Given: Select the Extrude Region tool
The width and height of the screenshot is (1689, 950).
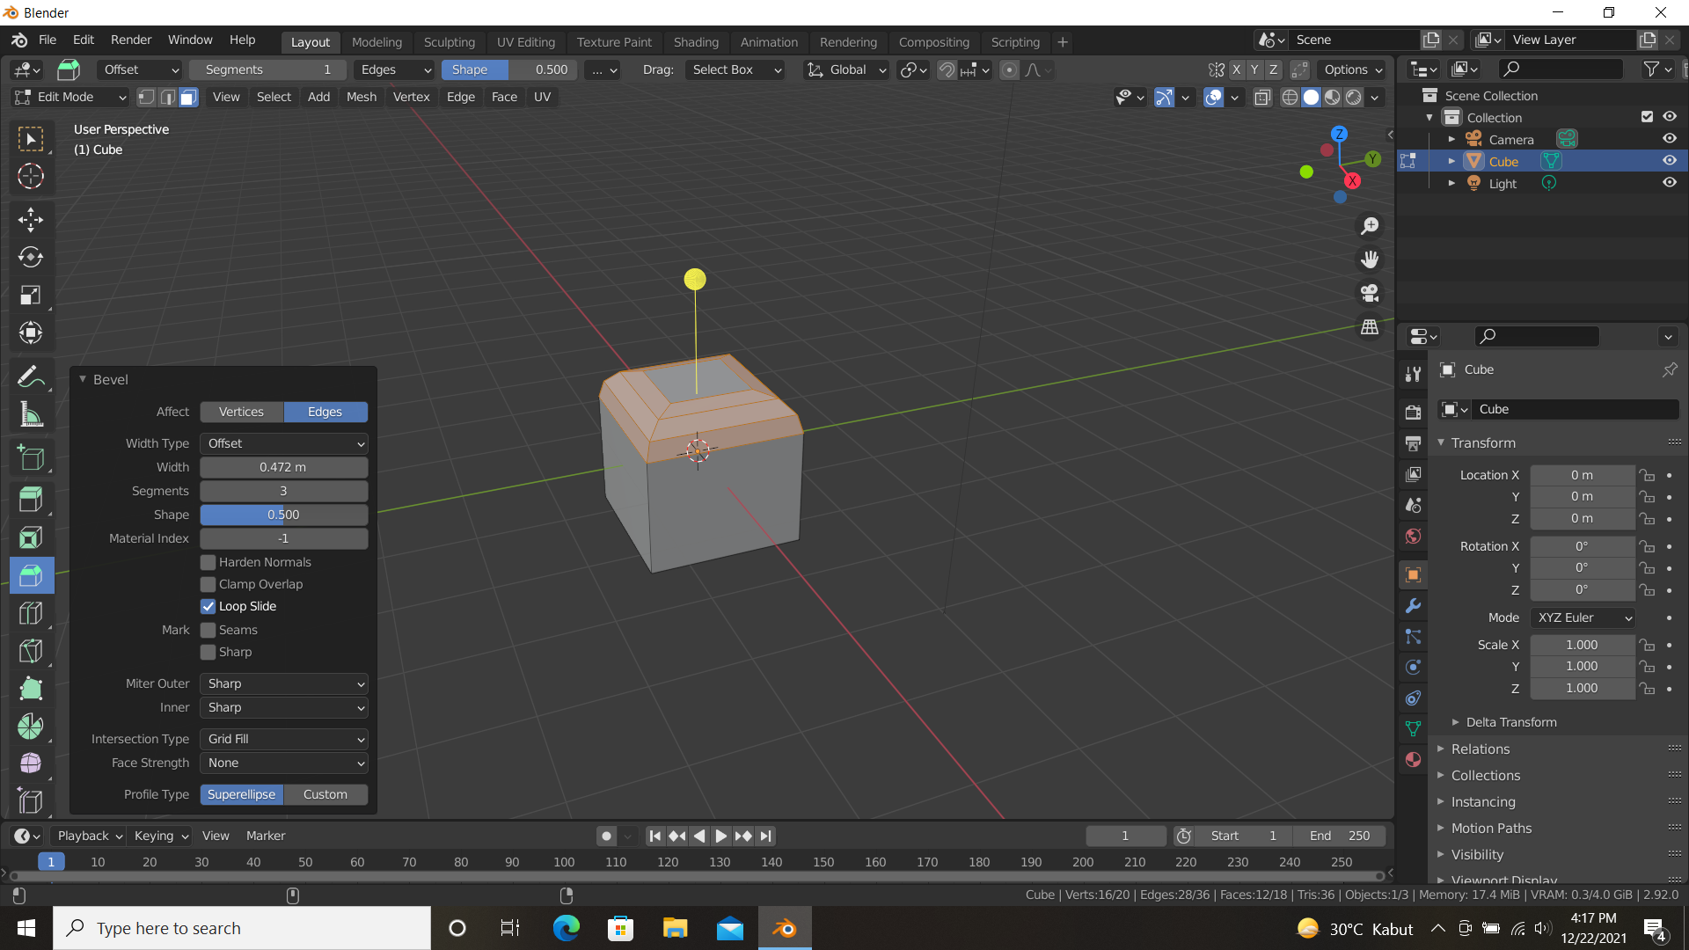Looking at the screenshot, I should (x=31, y=500).
